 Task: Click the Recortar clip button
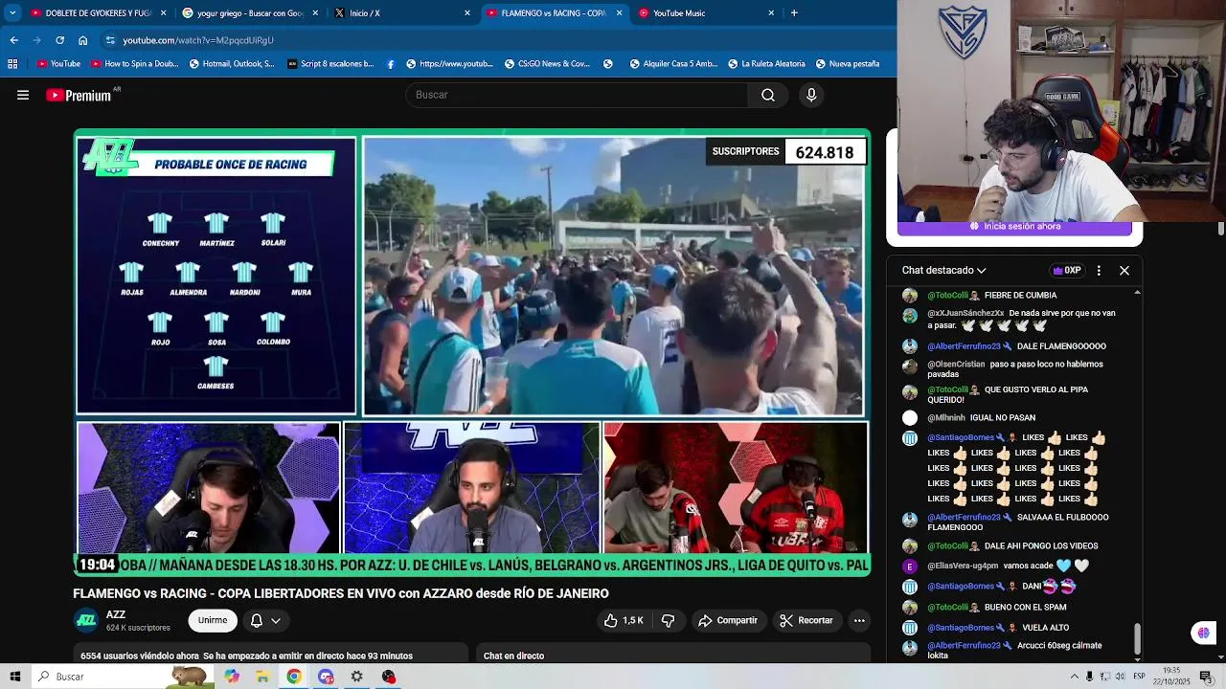click(x=806, y=621)
